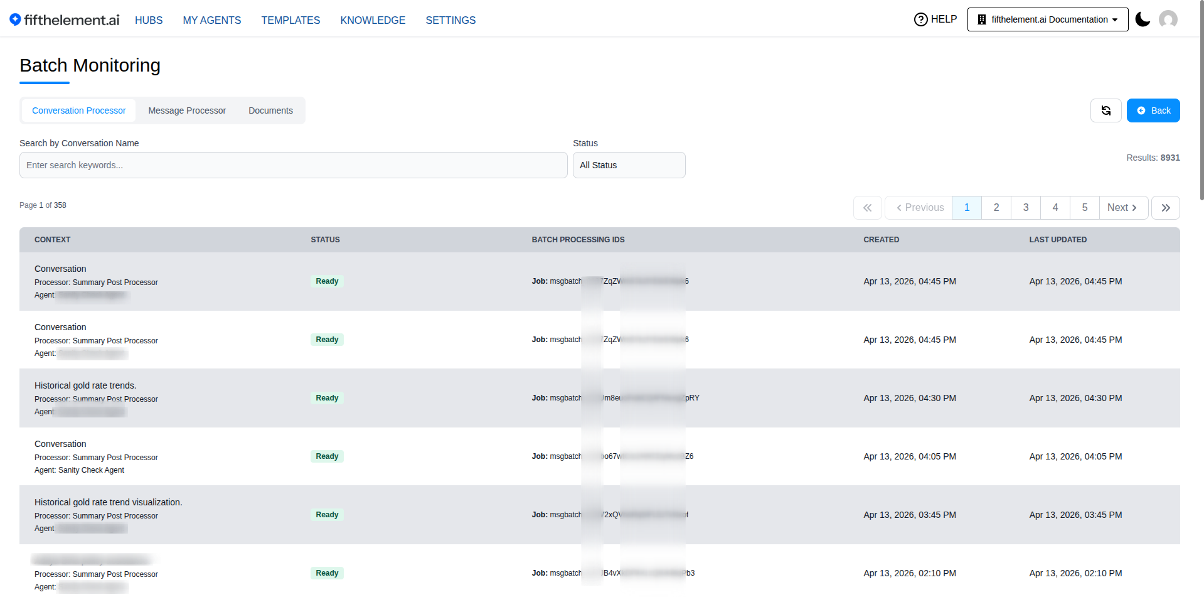Viewport: 1204px width, 602px height.
Task: Switch to Message Processor tab
Action: [187, 110]
